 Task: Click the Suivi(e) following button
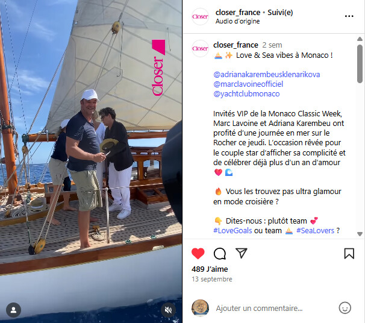pyautogui.click(x=280, y=12)
